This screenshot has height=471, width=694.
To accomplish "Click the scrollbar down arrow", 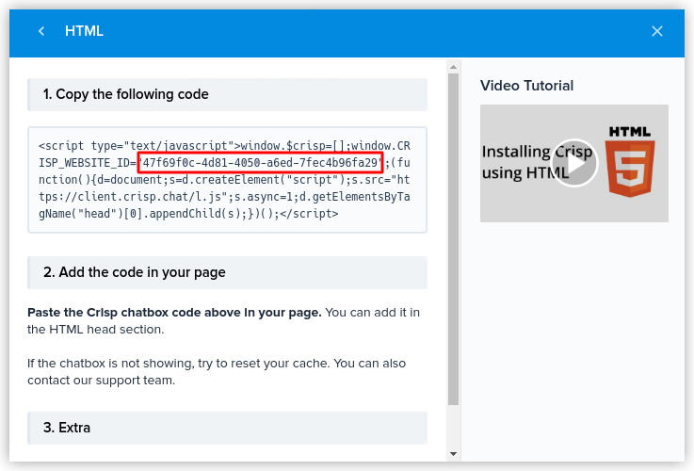I will 453,454.
